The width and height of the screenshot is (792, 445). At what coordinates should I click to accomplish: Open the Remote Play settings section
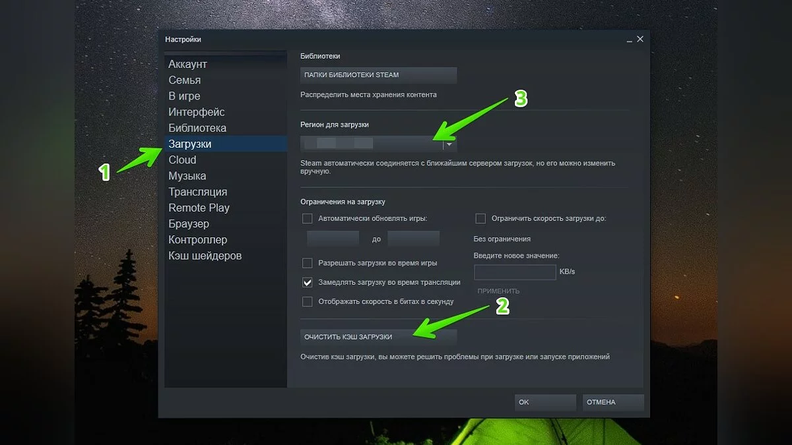pyautogui.click(x=199, y=208)
